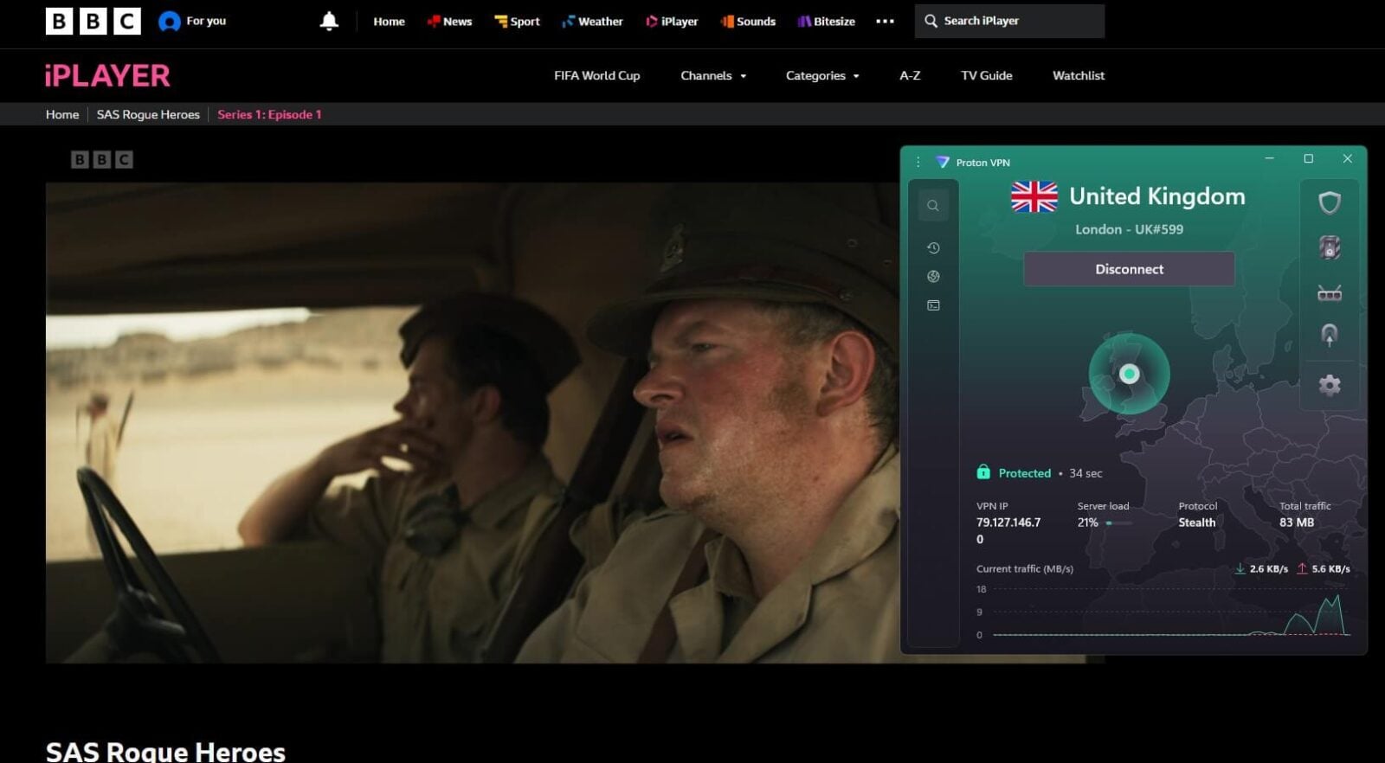
Task: Open the three-dot menu in Proton VPN title bar
Action: (918, 162)
